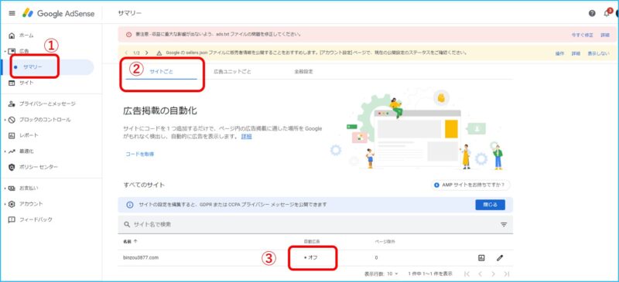The width and height of the screenshot is (619, 282).
Task: Click 詳細 in the yellow sellers.json notice
Action: [576, 53]
